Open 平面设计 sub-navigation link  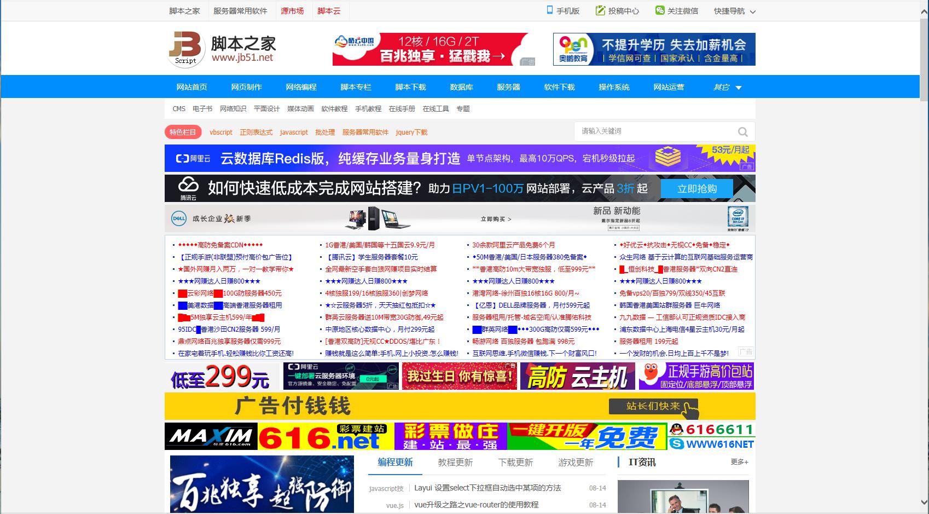click(267, 109)
